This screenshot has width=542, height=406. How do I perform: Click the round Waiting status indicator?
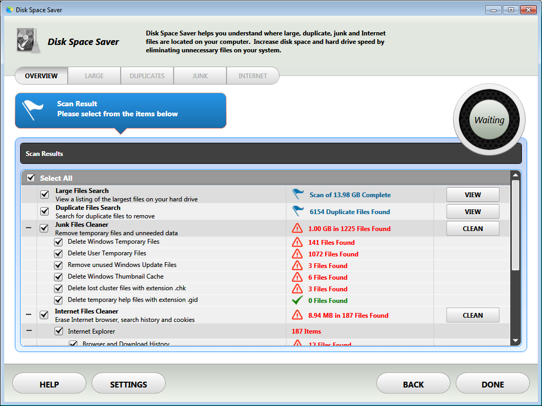489,120
